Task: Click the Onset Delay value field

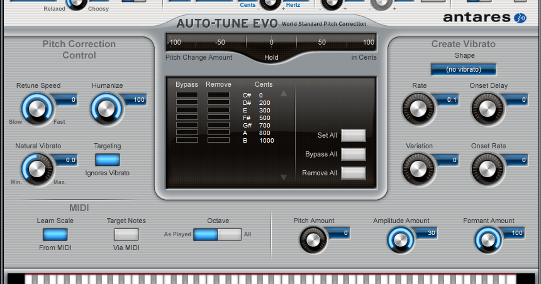Action: coord(515,100)
